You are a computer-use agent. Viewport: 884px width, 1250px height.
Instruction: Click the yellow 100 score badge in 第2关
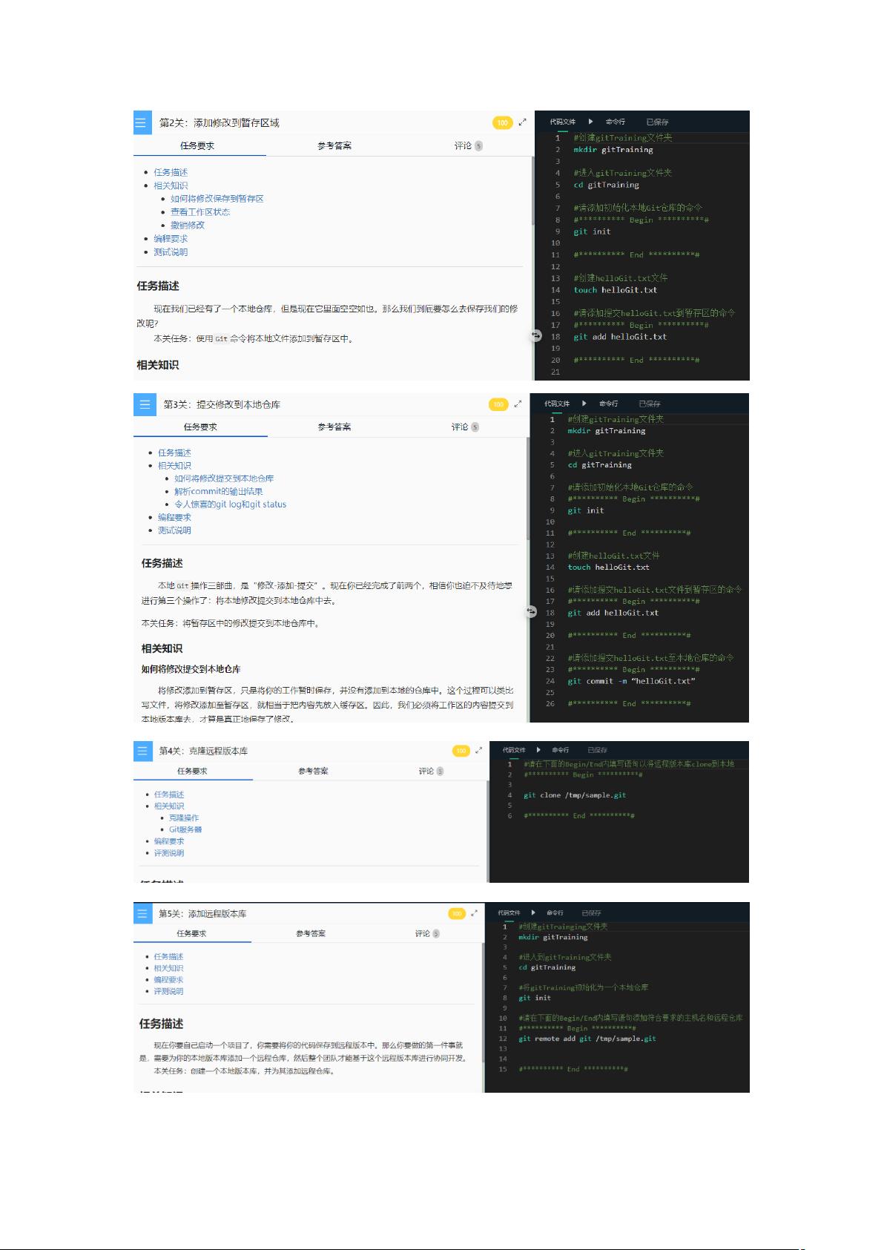pyautogui.click(x=503, y=123)
